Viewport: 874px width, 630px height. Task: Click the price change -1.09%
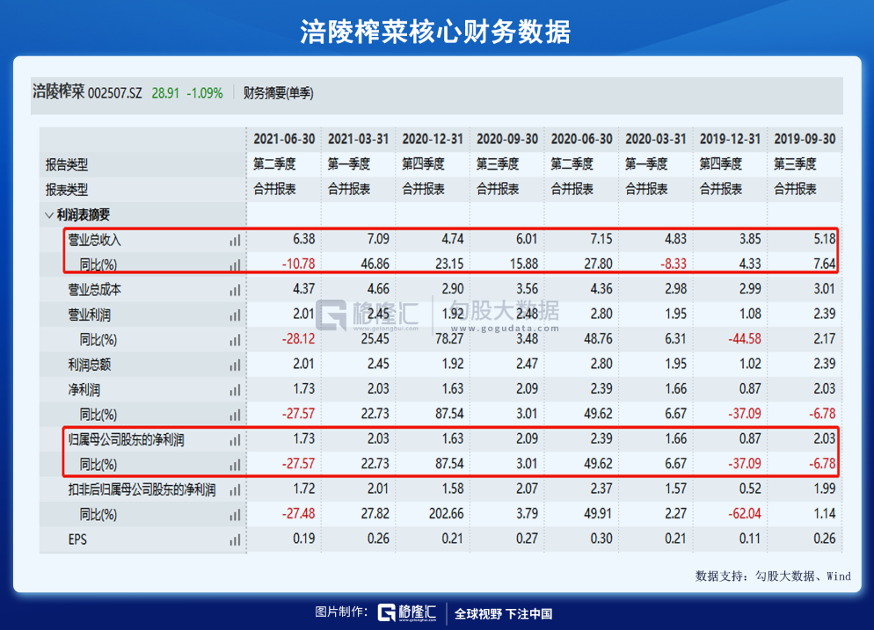tap(205, 93)
